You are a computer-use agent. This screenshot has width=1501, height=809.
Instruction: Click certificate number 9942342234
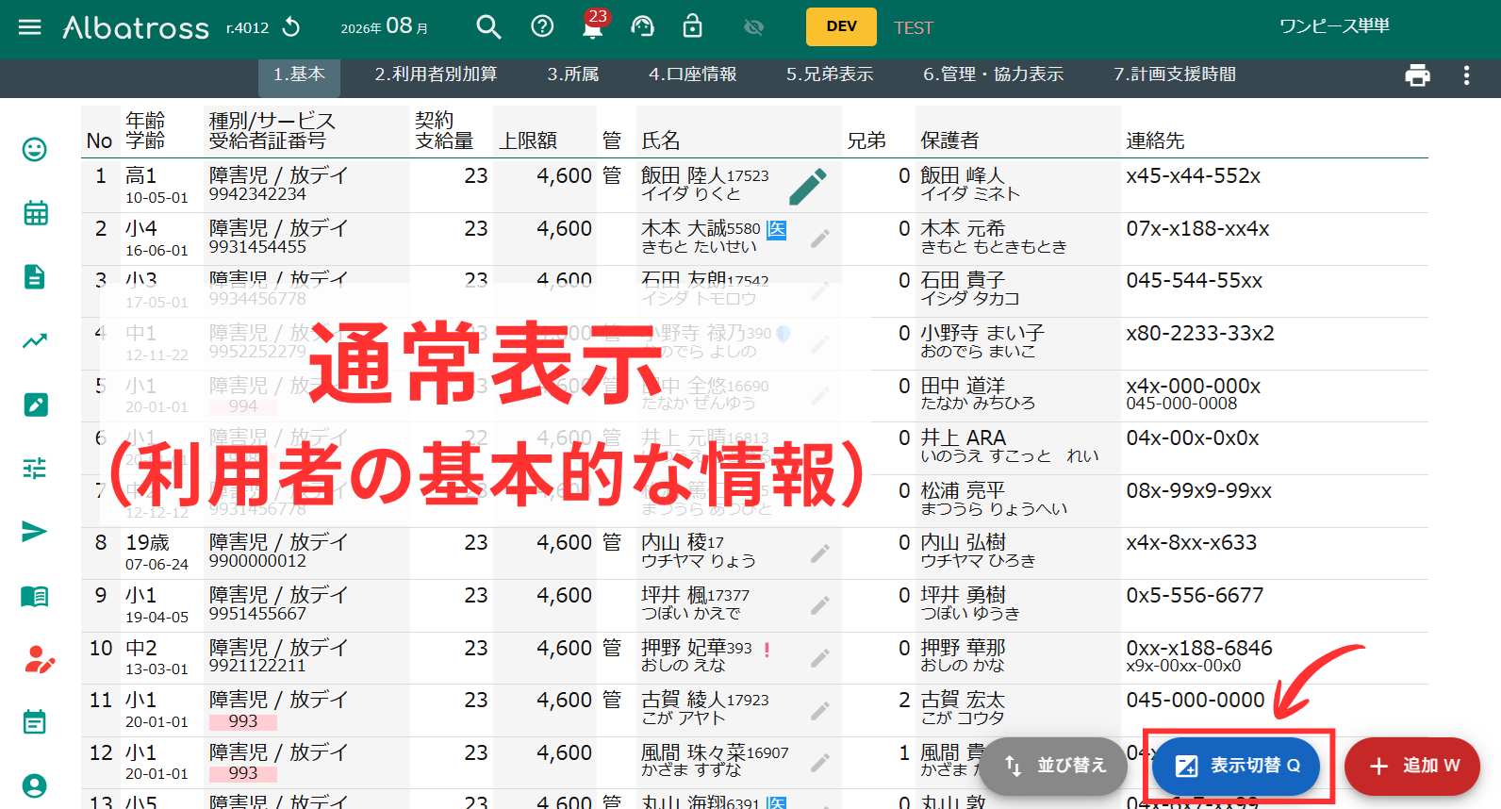tap(257, 194)
